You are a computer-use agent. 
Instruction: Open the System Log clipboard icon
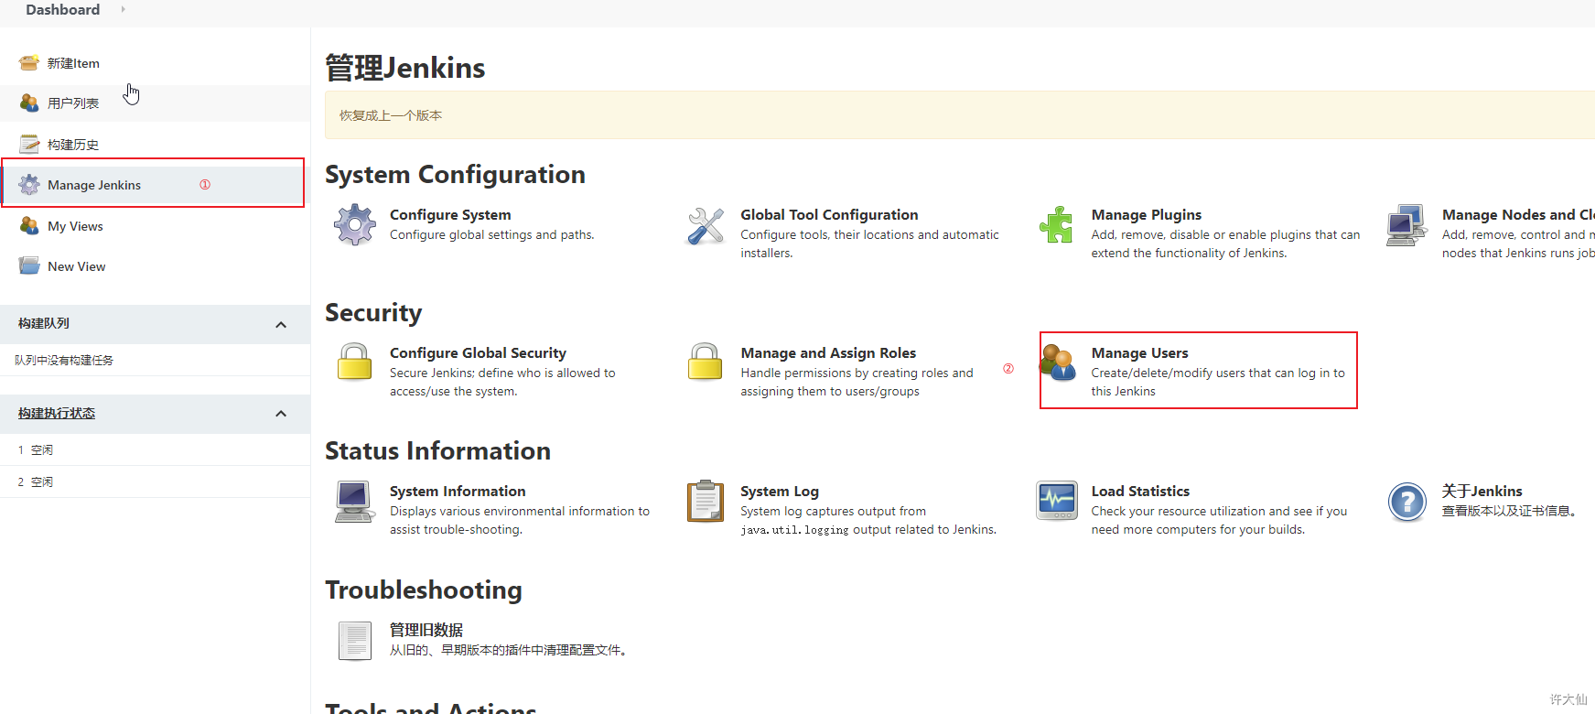tap(706, 501)
